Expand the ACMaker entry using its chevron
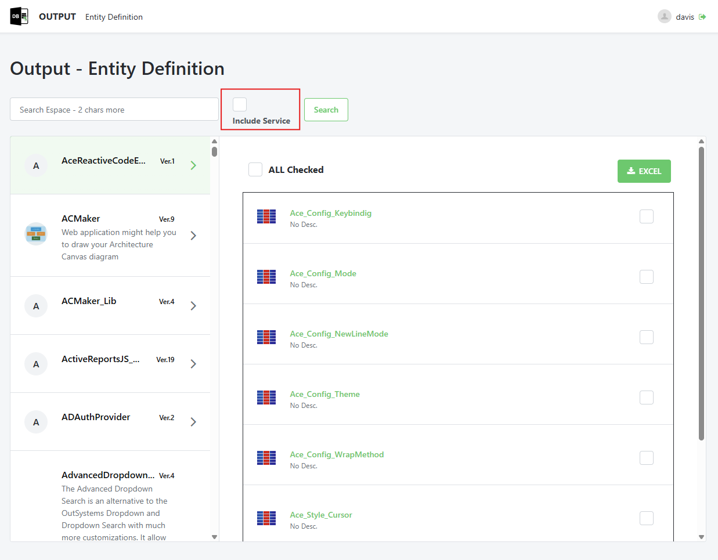718x560 pixels. pyautogui.click(x=193, y=236)
